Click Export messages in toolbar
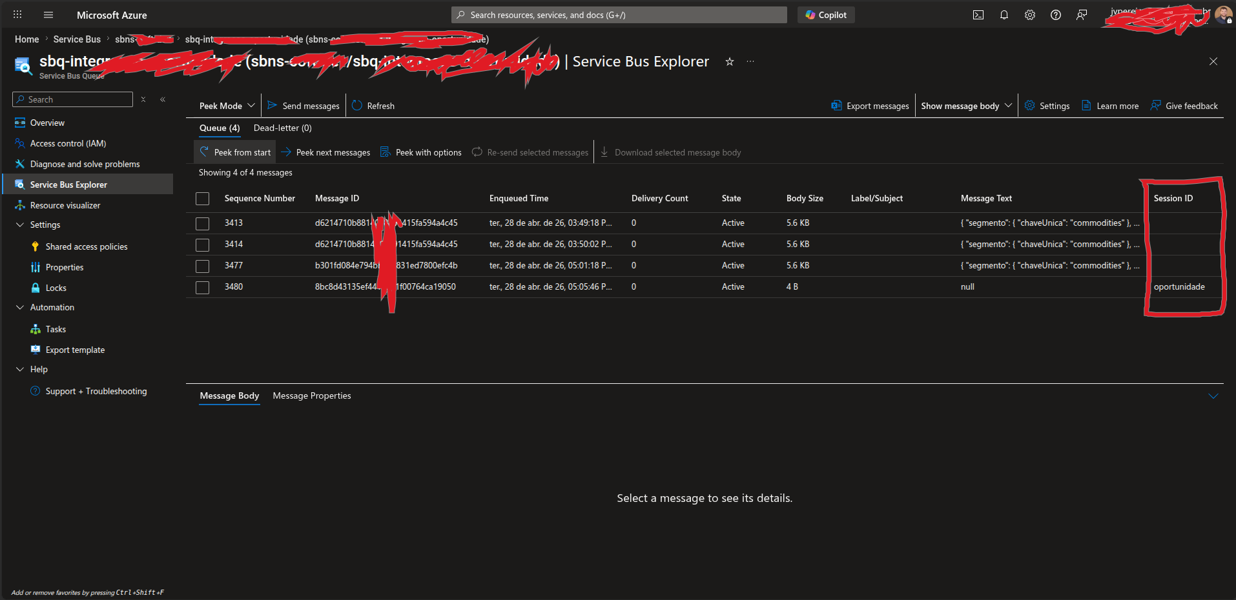The image size is (1236, 600). [x=870, y=106]
